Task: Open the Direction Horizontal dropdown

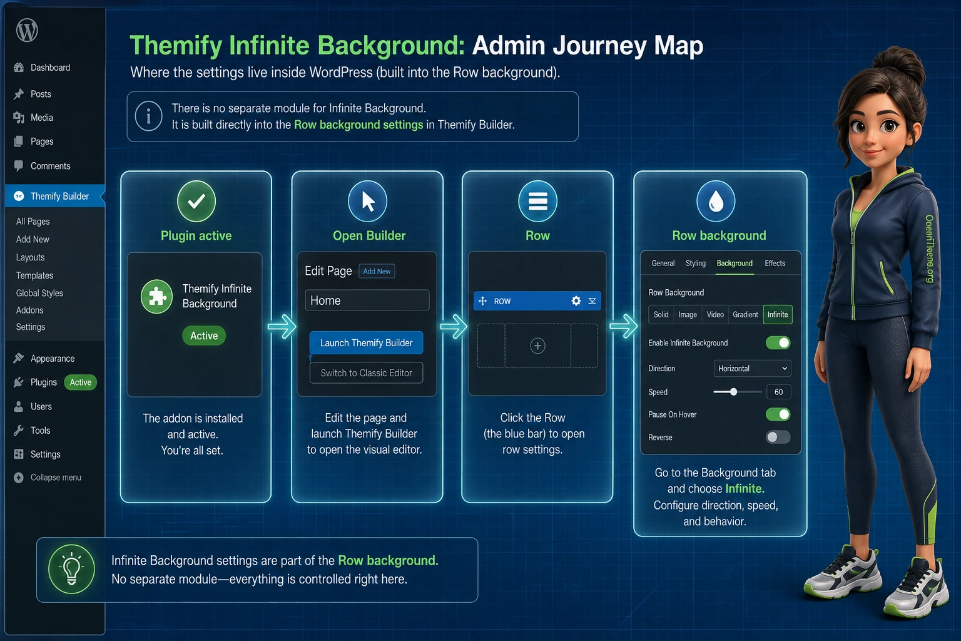Action: (753, 368)
